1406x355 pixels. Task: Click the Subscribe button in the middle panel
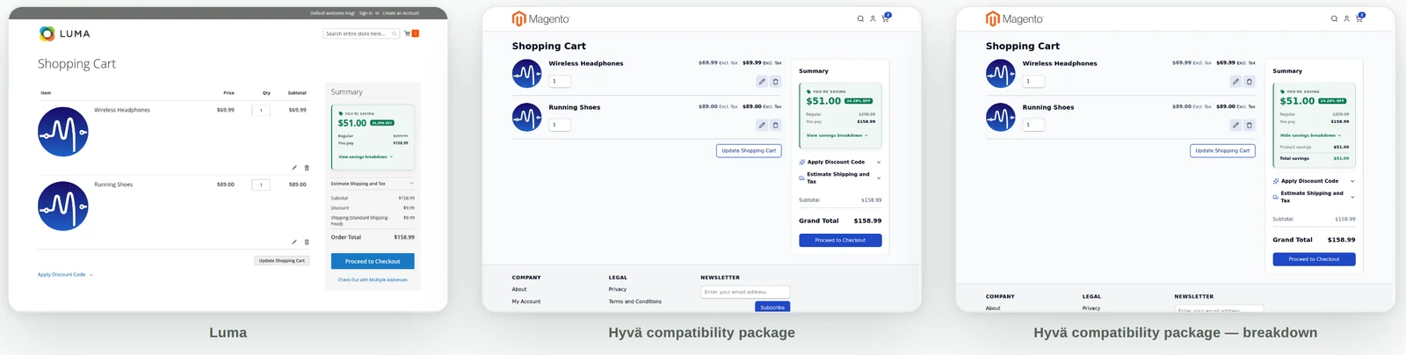[772, 308]
